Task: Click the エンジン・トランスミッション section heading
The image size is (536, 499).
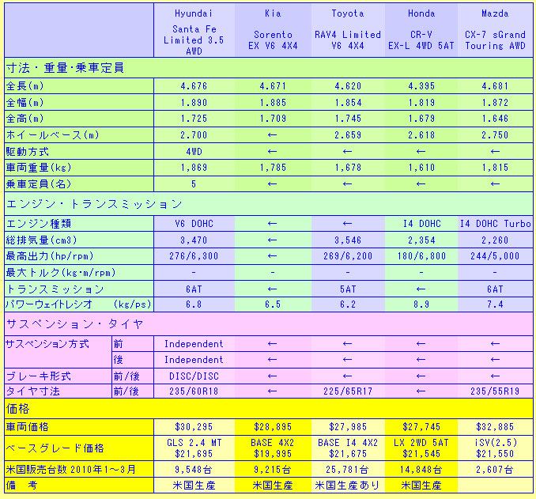Action: pos(94,204)
